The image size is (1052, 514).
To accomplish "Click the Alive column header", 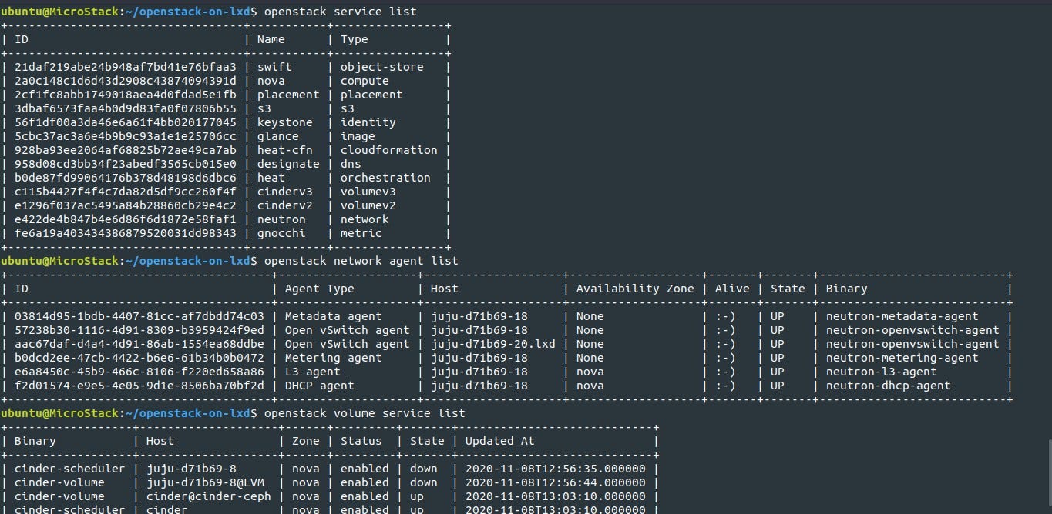I will click(732, 289).
